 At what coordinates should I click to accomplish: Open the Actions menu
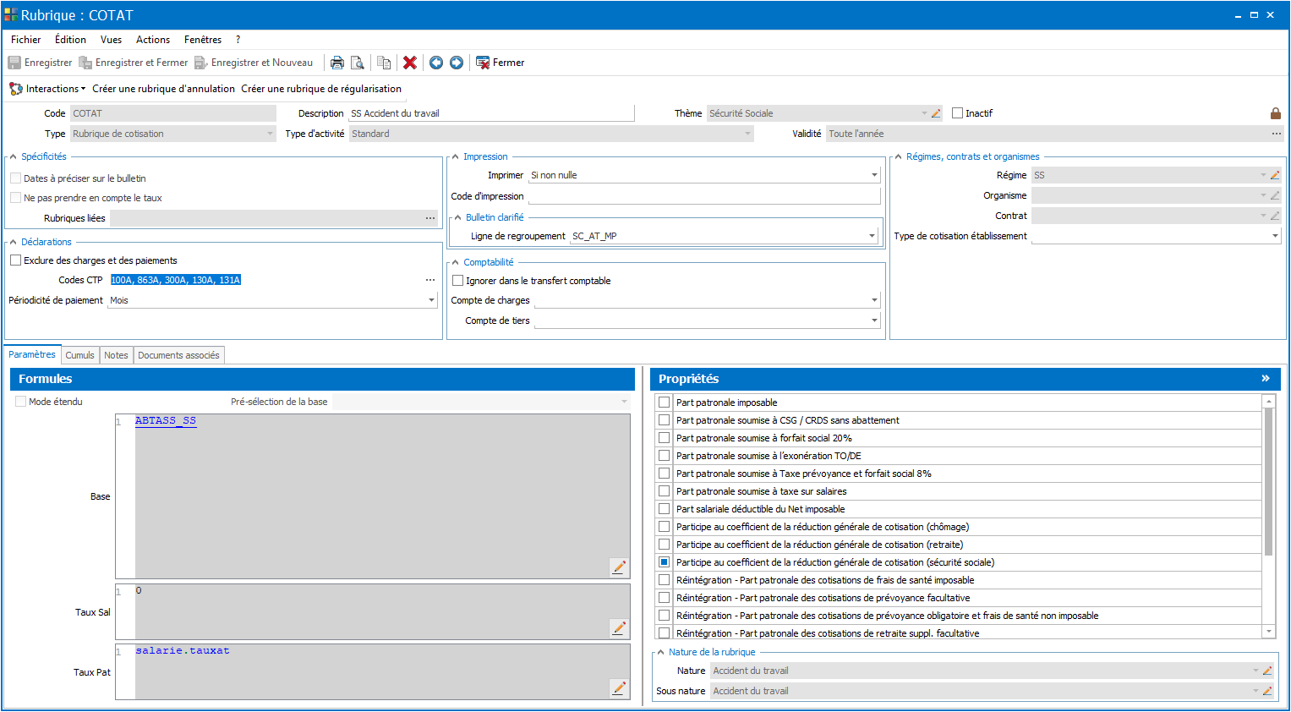(x=153, y=40)
